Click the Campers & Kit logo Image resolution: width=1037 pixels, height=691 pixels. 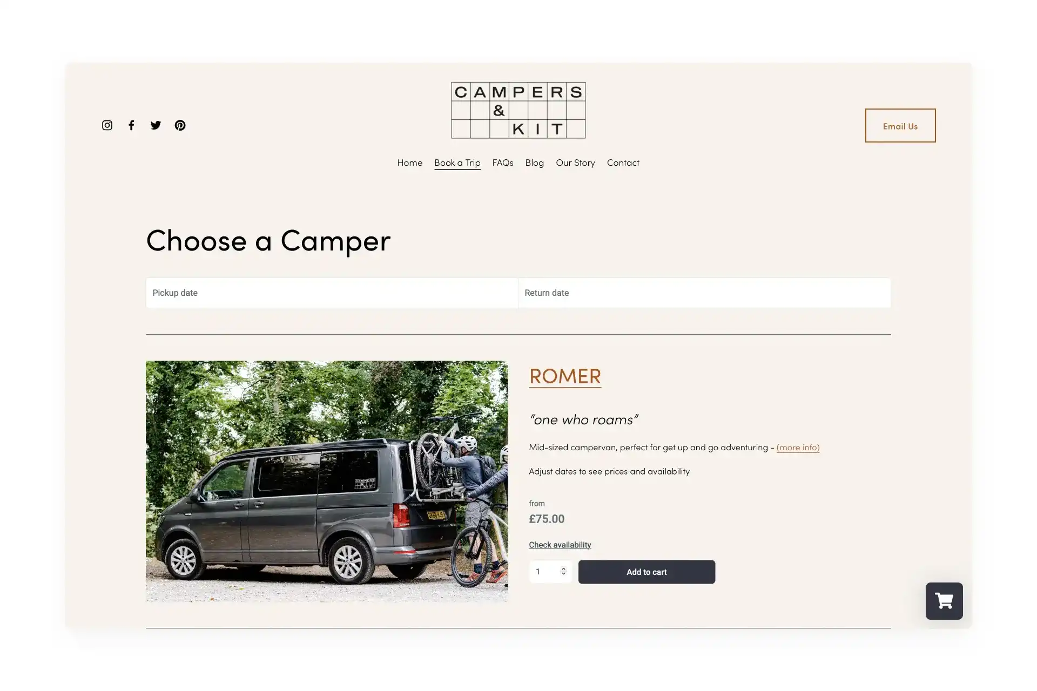(518, 110)
